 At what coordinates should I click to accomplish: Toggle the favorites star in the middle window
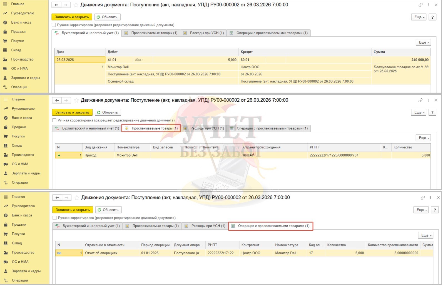coord(76,100)
